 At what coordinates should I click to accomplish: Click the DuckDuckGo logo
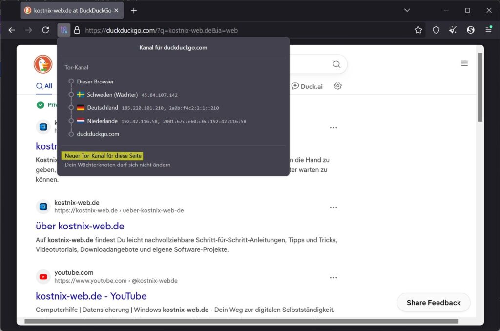43,64
